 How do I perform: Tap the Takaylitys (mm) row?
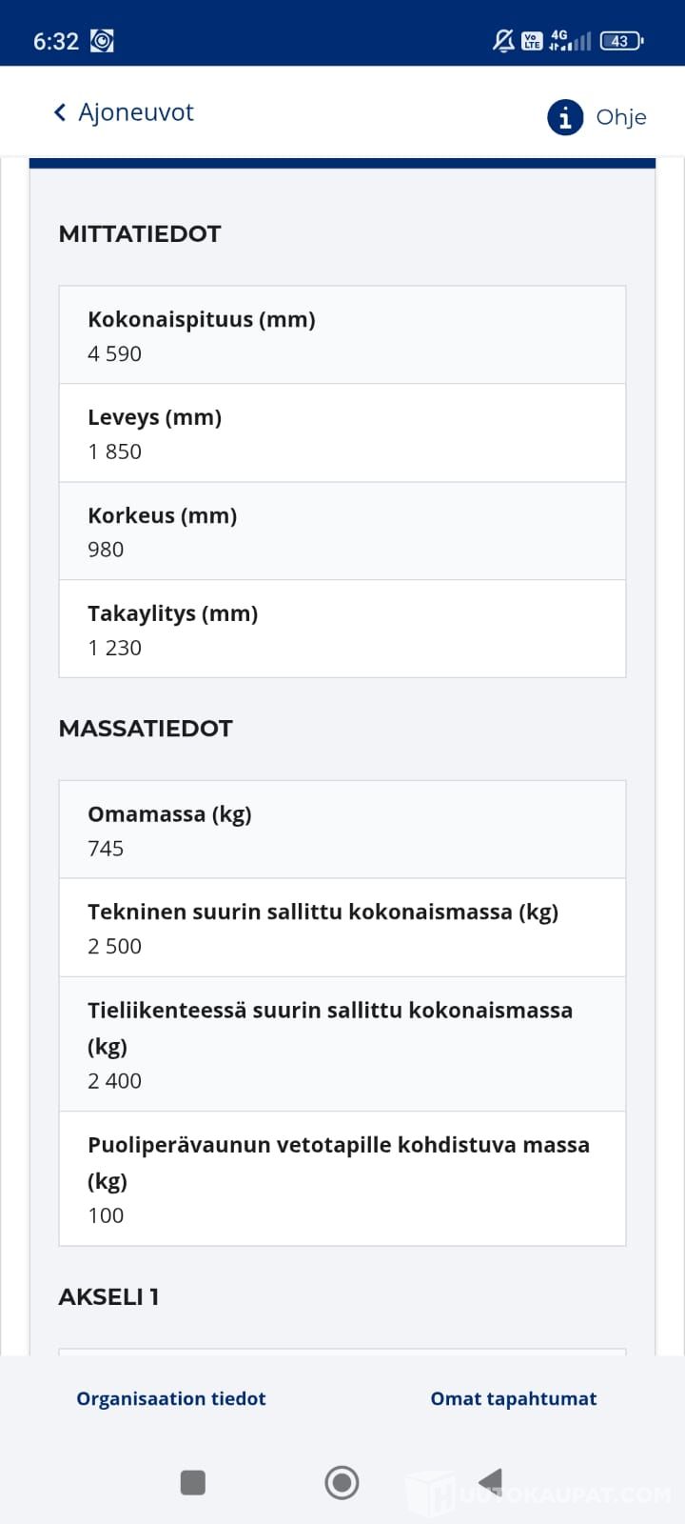click(x=342, y=630)
